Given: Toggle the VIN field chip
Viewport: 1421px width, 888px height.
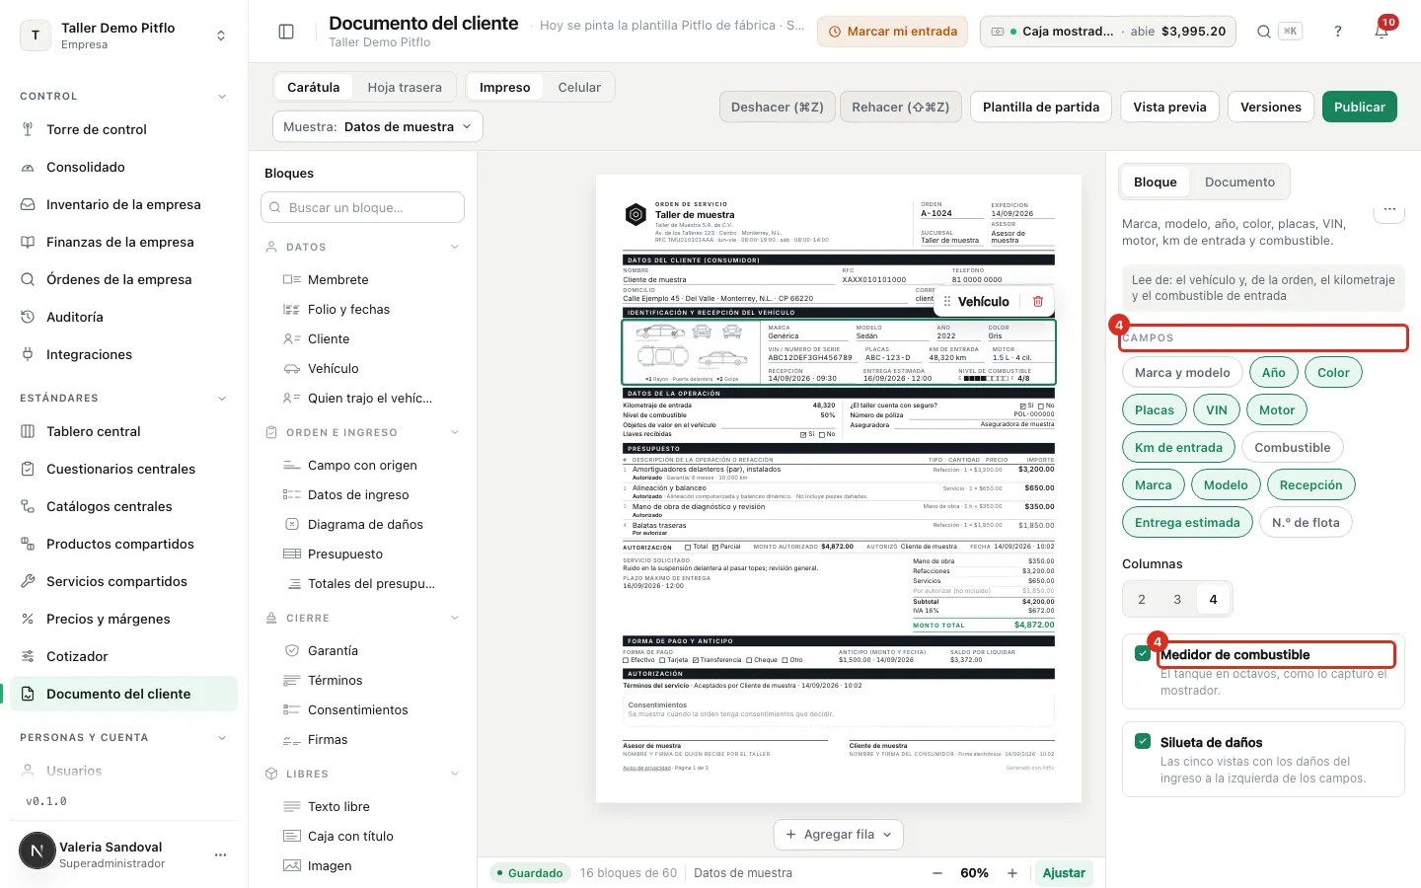Looking at the screenshot, I should [x=1217, y=409].
